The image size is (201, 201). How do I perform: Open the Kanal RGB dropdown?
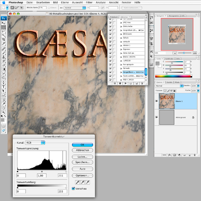(36, 142)
